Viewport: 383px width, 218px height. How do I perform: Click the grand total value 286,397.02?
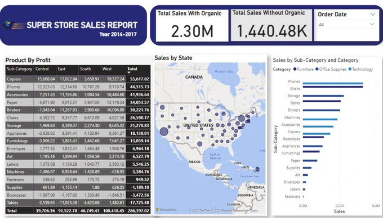(x=138, y=211)
